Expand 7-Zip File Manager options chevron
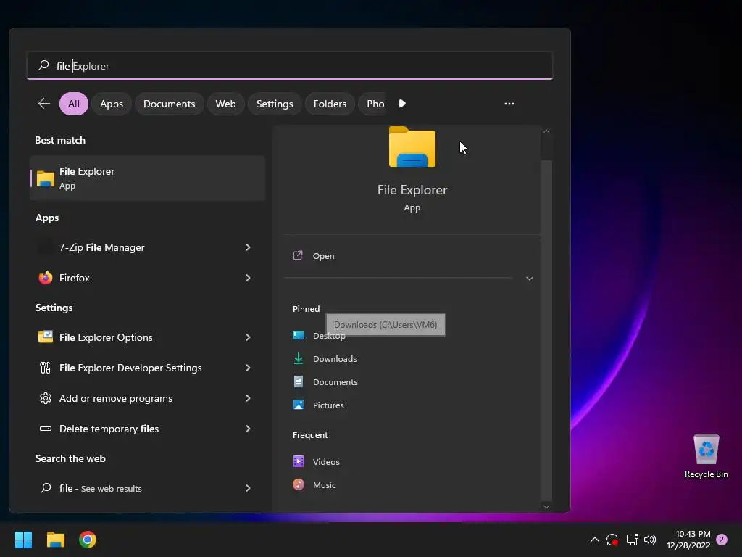 pyautogui.click(x=248, y=247)
